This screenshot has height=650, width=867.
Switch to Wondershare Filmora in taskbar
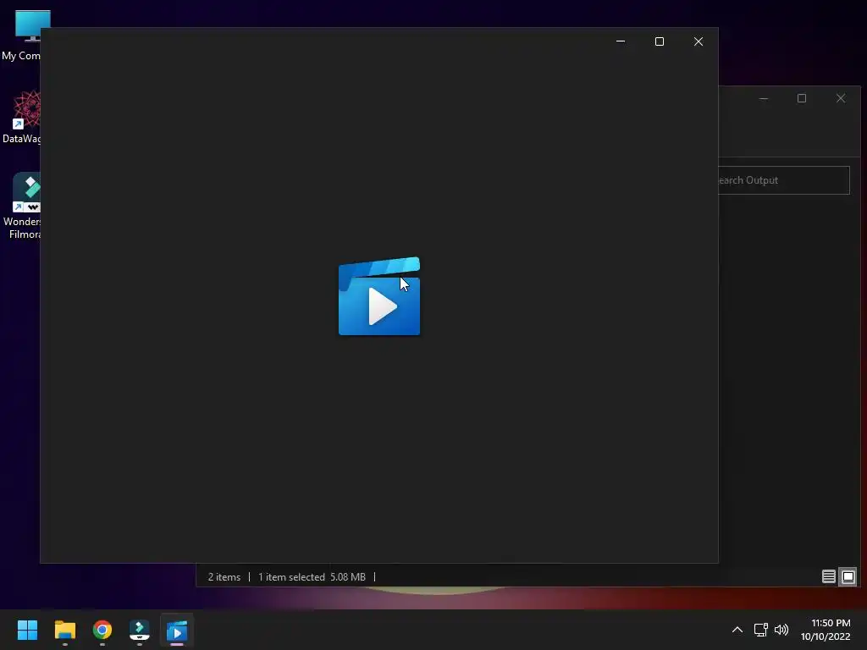[140, 630]
